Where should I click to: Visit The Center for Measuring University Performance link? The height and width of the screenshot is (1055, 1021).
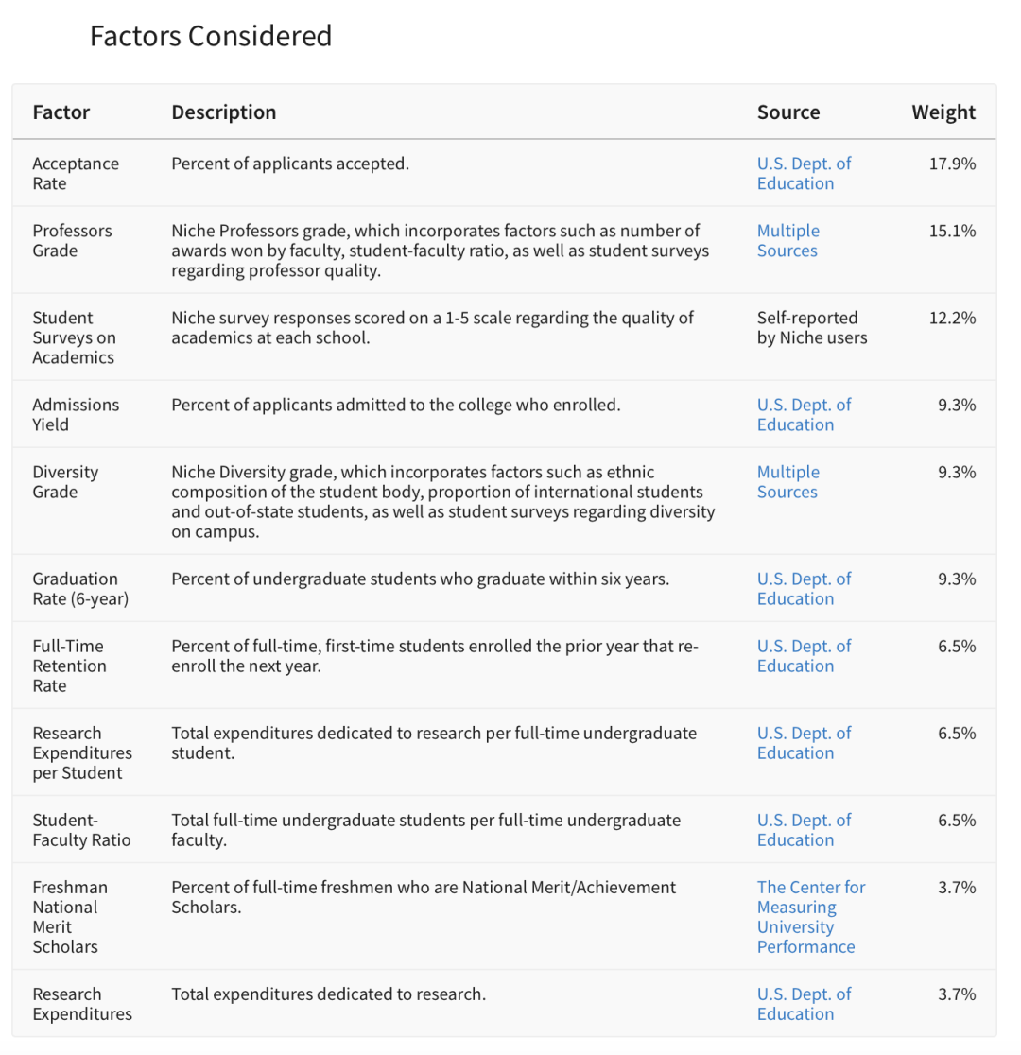811,917
